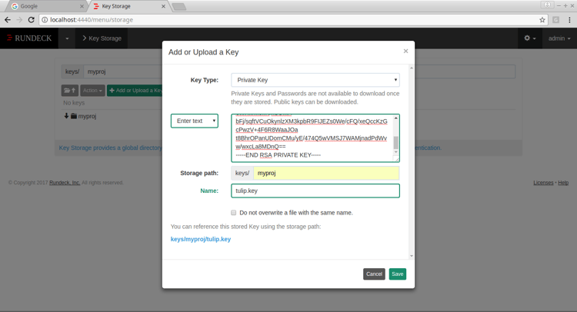The width and height of the screenshot is (577, 312).
Task: Click the Rundeck logo
Action: (x=29, y=38)
